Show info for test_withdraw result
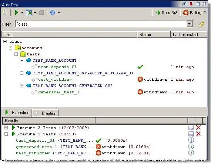This screenshot has height=164, width=211. 191,153
